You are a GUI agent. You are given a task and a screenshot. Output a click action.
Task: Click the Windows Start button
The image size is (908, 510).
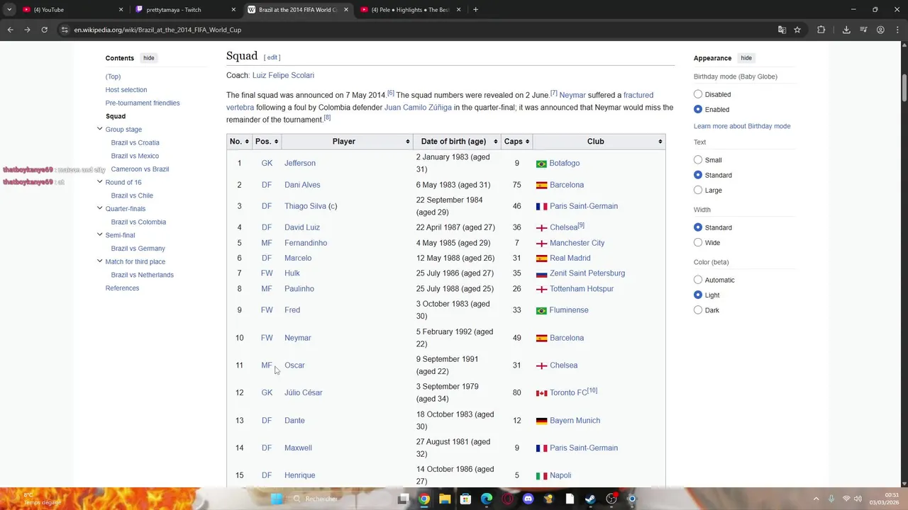277,499
